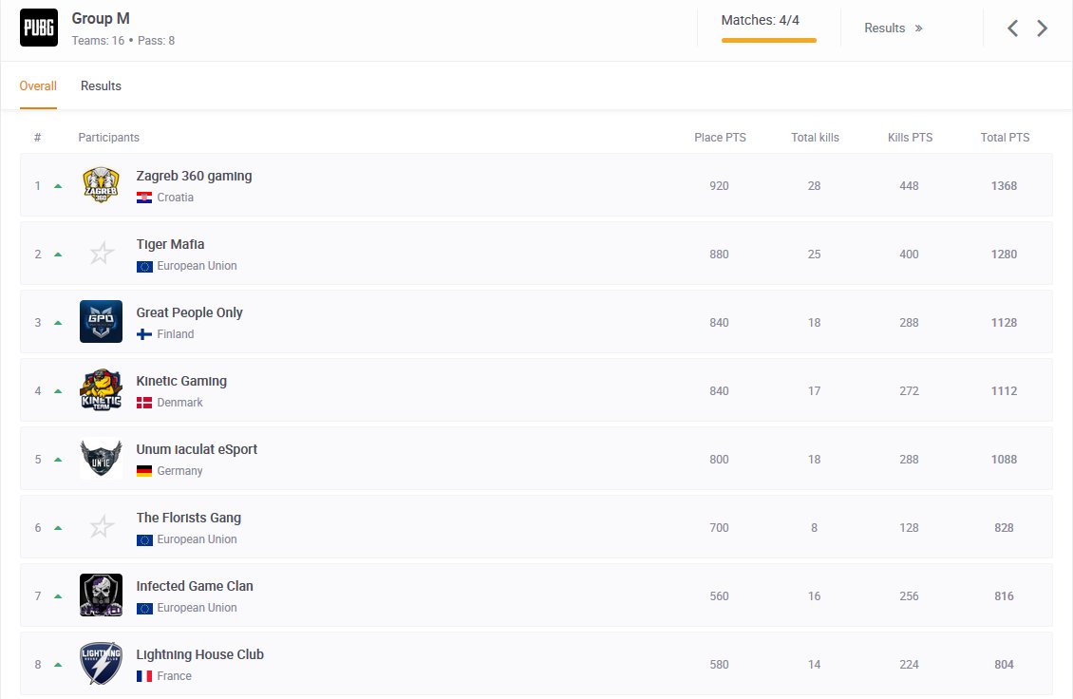Click the left chevron navigation arrow
This screenshot has height=699, width=1073.
tap(1012, 28)
